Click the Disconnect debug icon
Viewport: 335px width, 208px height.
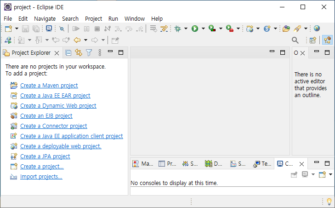tap(108, 29)
